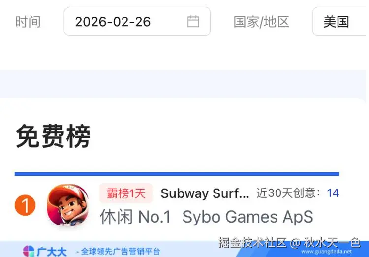Click the creative count number 14
Image resolution: width=369 pixels, height=257 pixels.
tap(333, 193)
